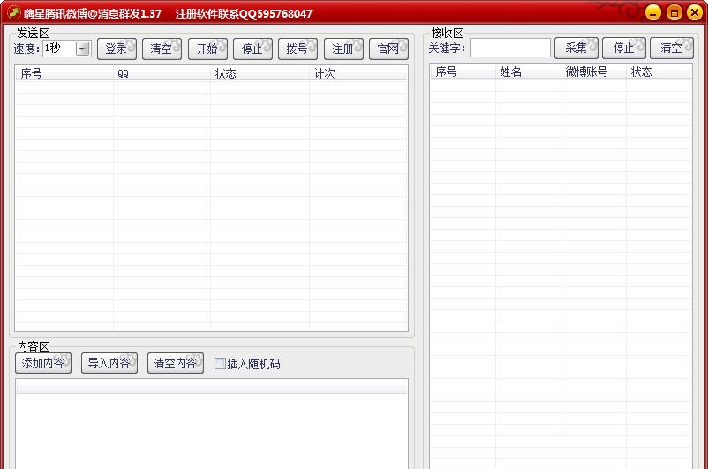Screen dimensions: 708x469
Task: Click the 清空内容 clear content button
Action: pos(176,363)
